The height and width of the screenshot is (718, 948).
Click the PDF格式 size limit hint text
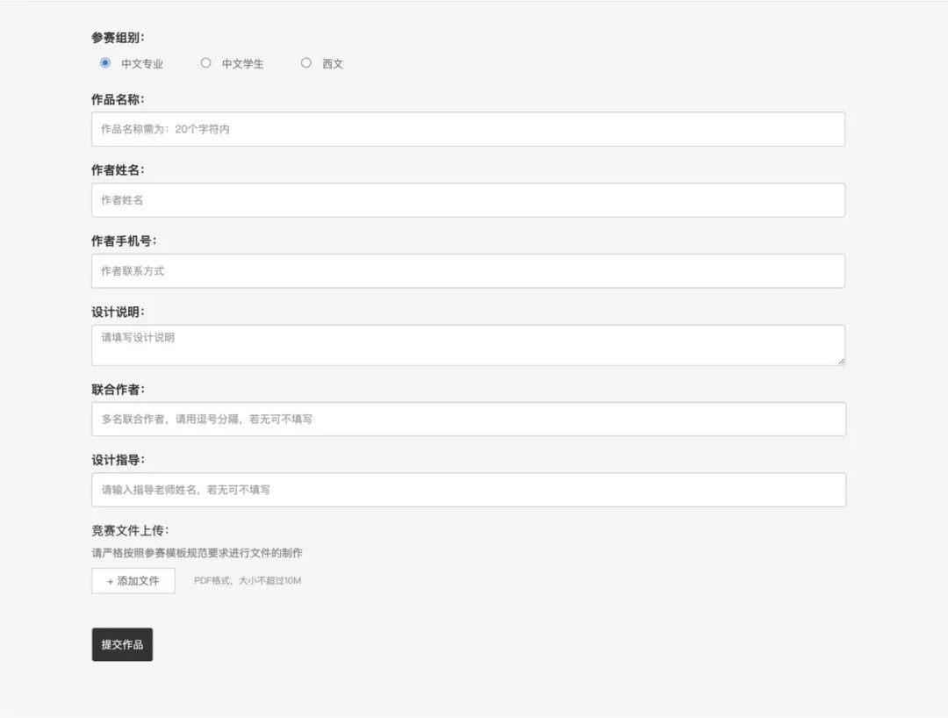pos(248,581)
